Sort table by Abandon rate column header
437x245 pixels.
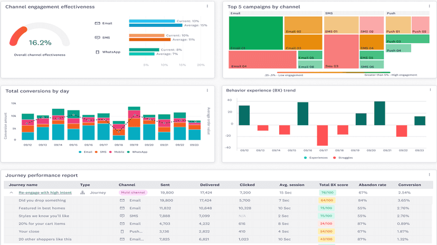click(x=372, y=185)
